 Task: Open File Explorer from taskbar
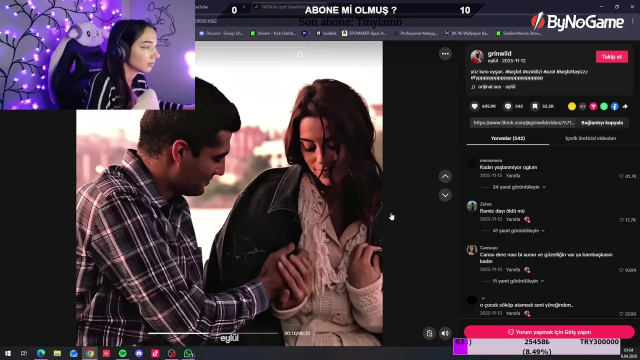pos(57,353)
